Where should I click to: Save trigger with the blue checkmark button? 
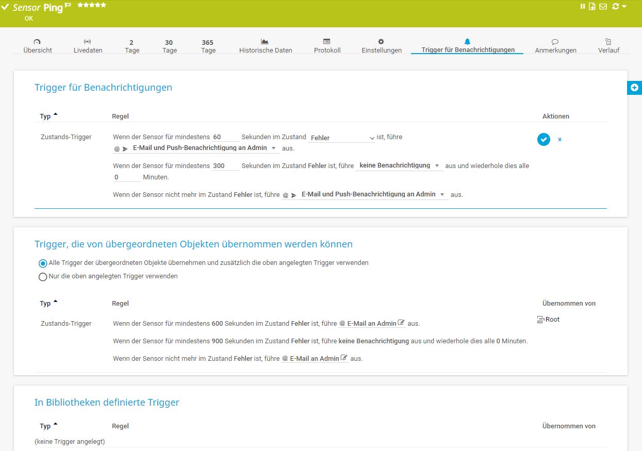pos(544,139)
